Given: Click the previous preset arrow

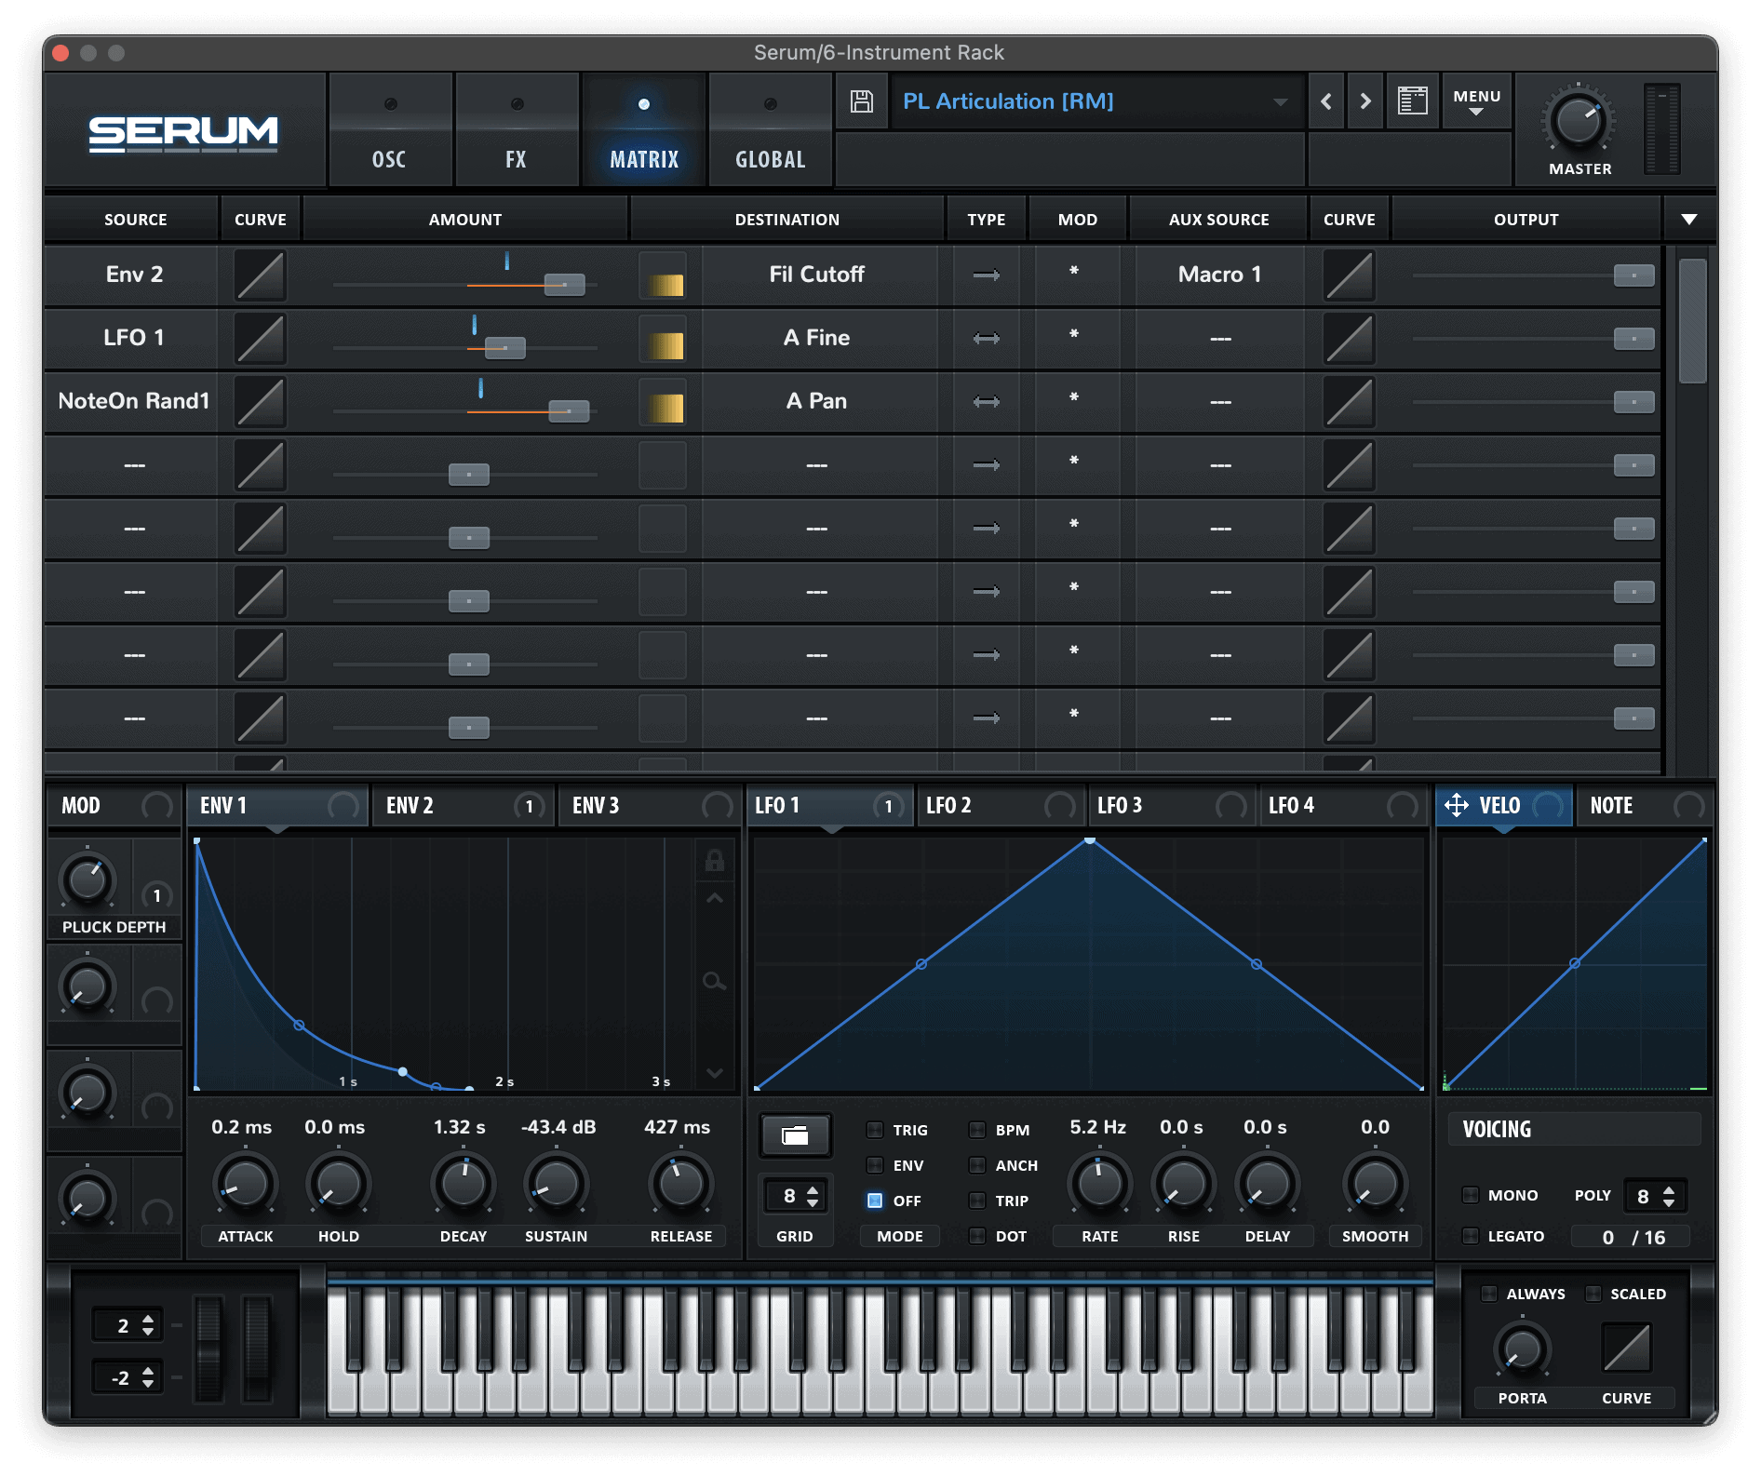Looking at the screenshot, I should coord(1325,101).
